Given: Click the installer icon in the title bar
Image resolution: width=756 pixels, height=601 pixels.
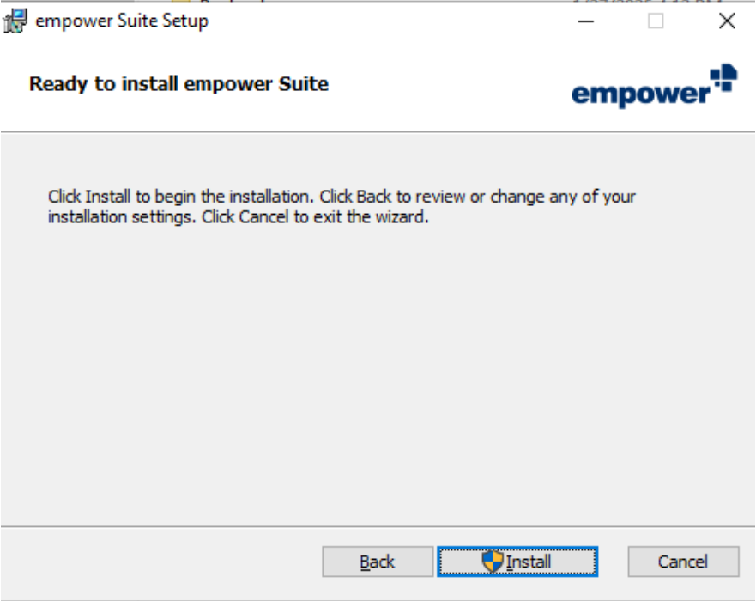Looking at the screenshot, I should pyautogui.click(x=15, y=21).
